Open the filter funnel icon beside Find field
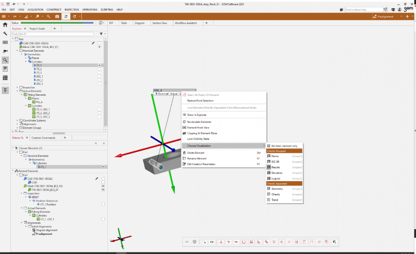Image resolution: width=416 pixels, height=254 pixels. pyautogui.click(x=101, y=34)
